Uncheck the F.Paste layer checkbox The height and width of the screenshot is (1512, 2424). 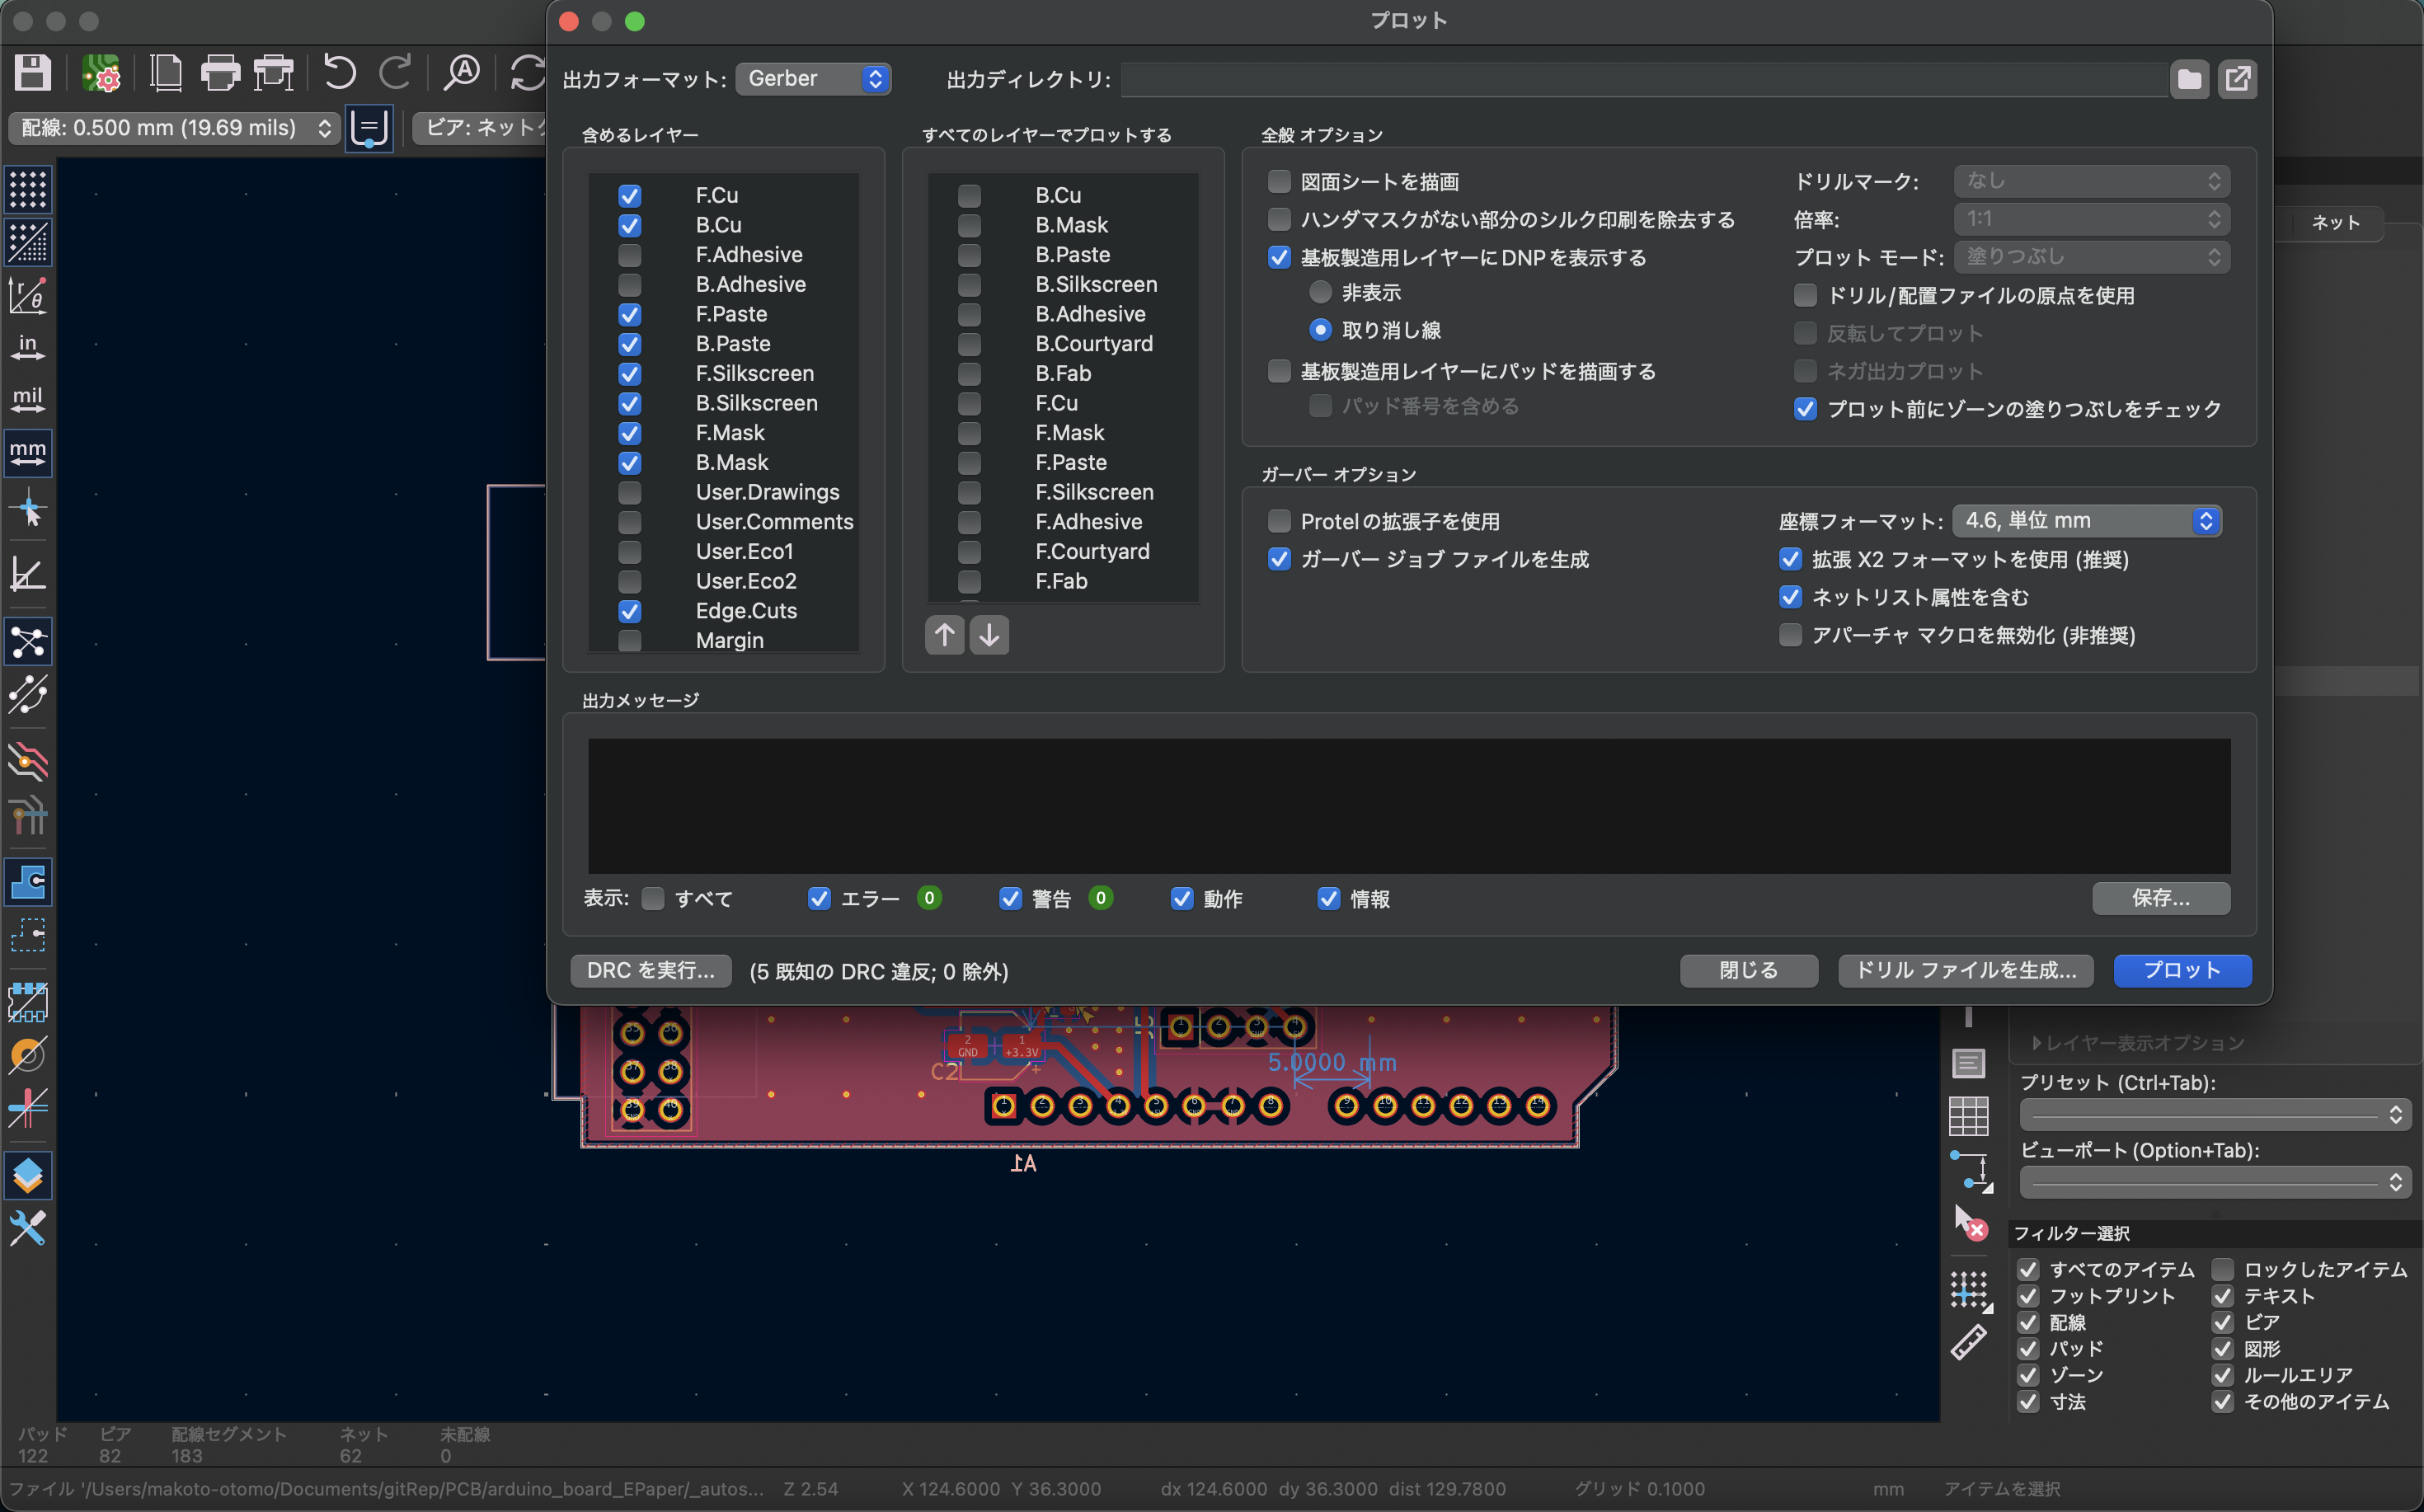pos(629,314)
